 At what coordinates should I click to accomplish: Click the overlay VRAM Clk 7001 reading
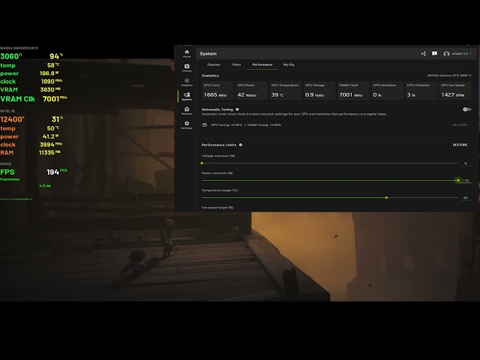pyautogui.click(x=51, y=99)
